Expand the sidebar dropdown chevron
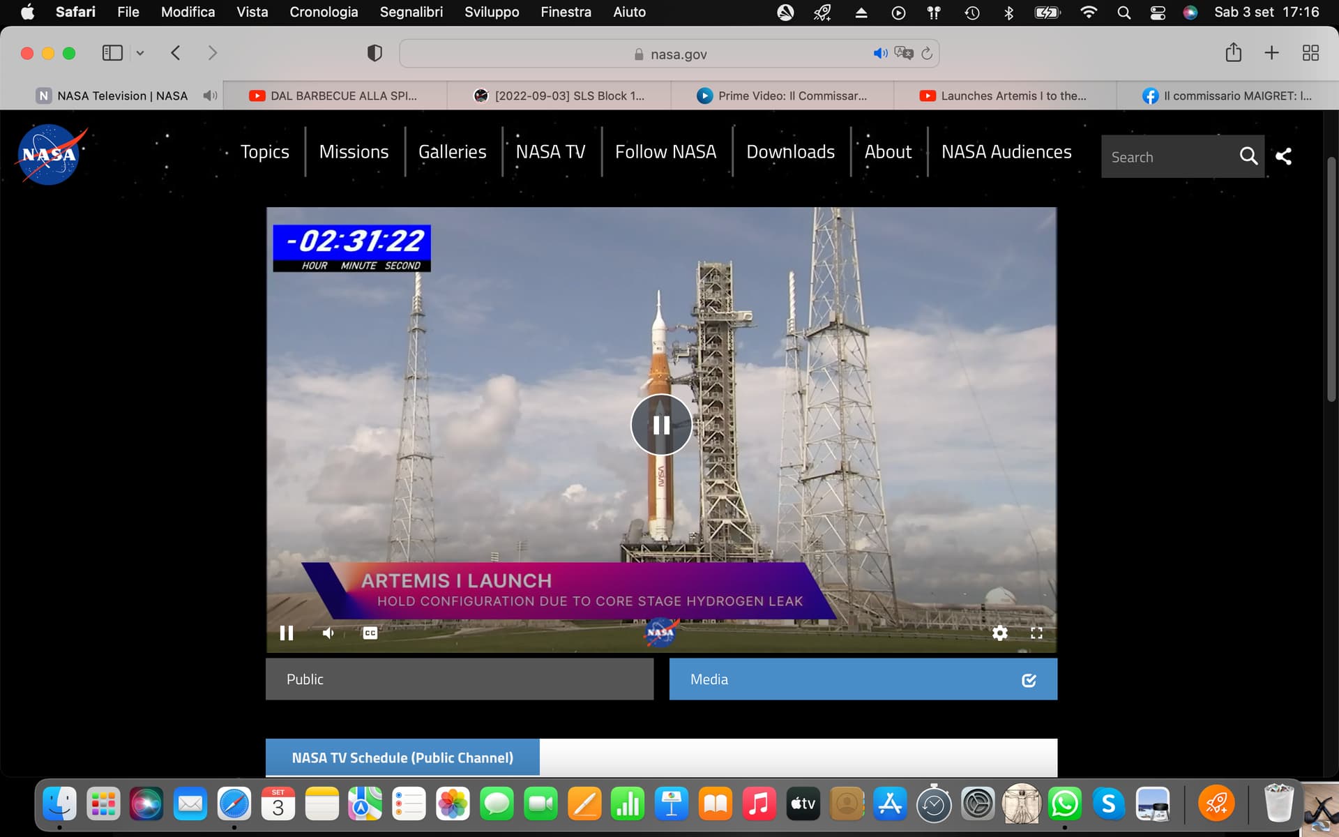 (x=140, y=53)
